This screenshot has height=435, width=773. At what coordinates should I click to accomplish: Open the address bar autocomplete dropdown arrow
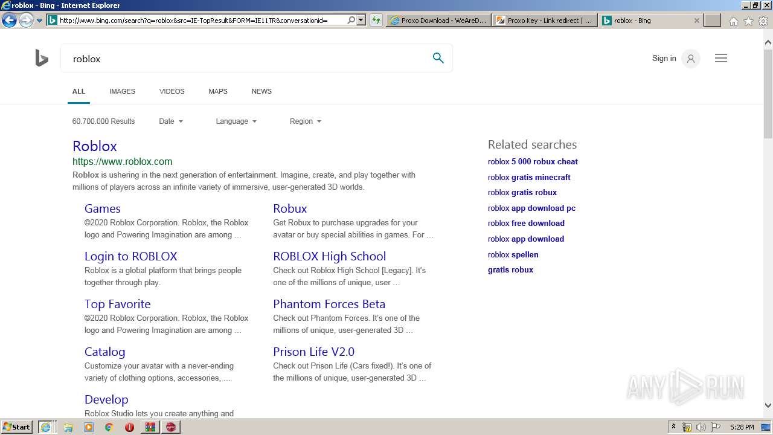(x=361, y=20)
